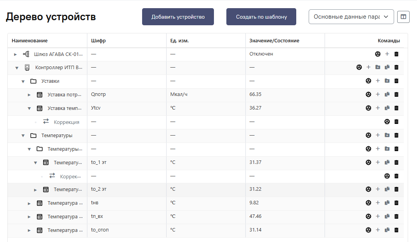The width and height of the screenshot is (417, 242).
Task: Click the Добавить устройство button
Action: [178, 17]
